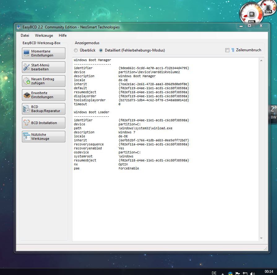Open Erweiterte Einstellungen
Screen dimensions: 277x275
click(x=44, y=95)
